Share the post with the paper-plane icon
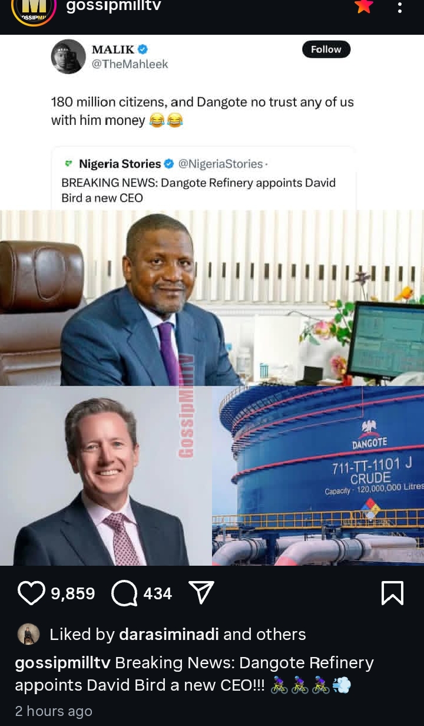The width and height of the screenshot is (424, 726). point(201,593)
